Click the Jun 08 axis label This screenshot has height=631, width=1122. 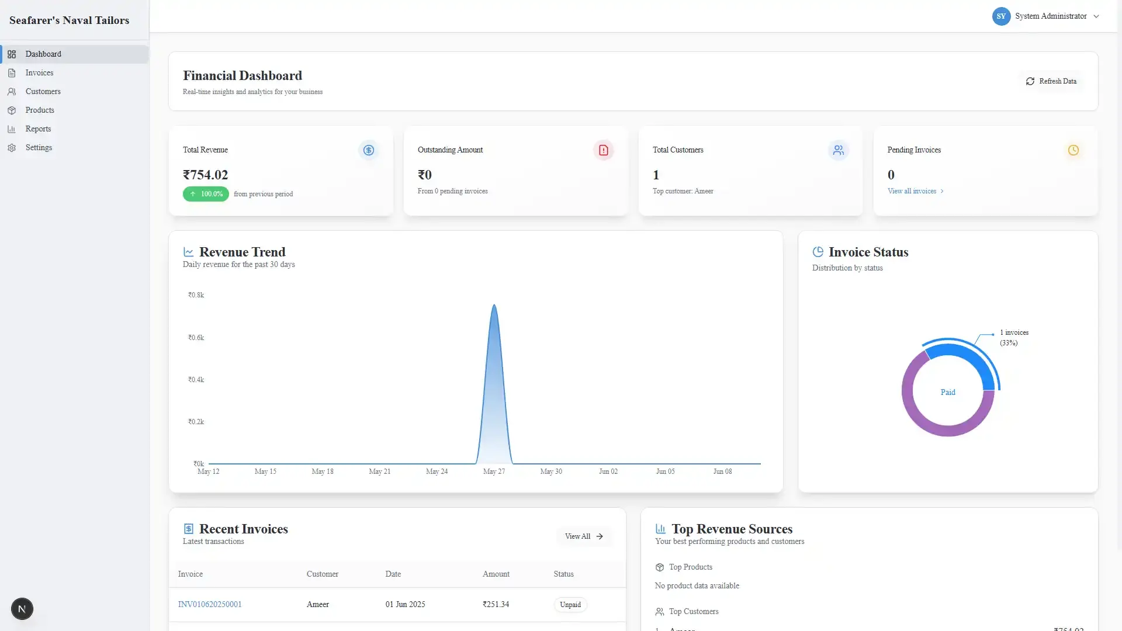[723, 471]
